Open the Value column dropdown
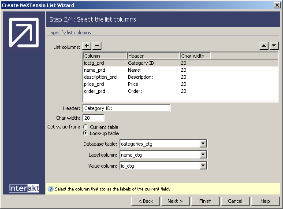 [x=203, y=166]
